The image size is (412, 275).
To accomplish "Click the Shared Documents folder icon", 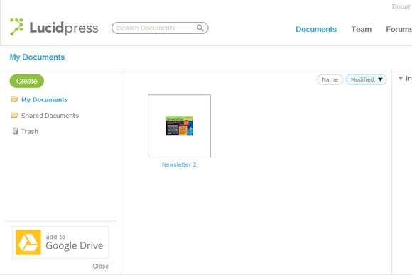I will coord(14,116).
